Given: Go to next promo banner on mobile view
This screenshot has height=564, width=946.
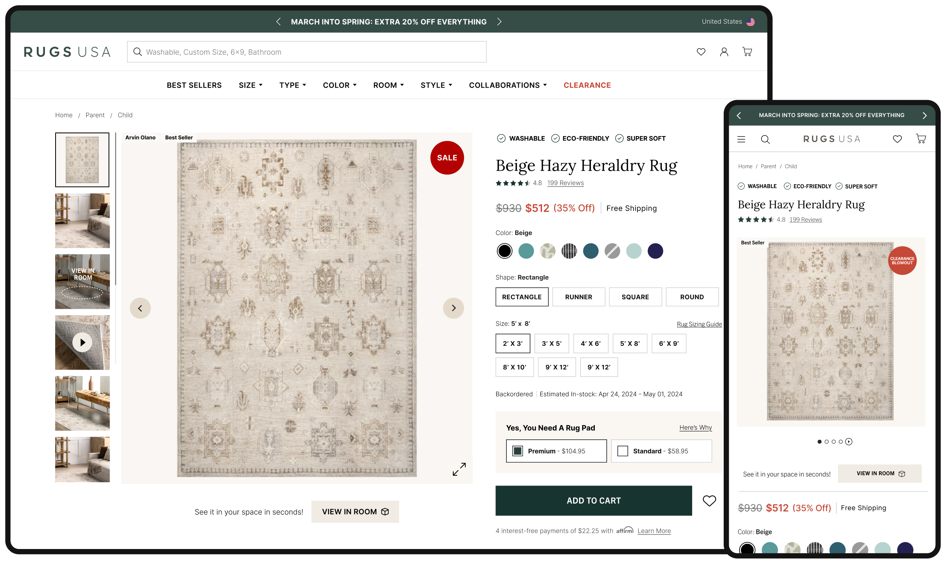Looking at the screenshot, I should click(925, 115).
